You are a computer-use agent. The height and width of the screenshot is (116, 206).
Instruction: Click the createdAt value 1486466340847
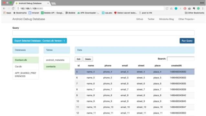[x=178, y=107]
